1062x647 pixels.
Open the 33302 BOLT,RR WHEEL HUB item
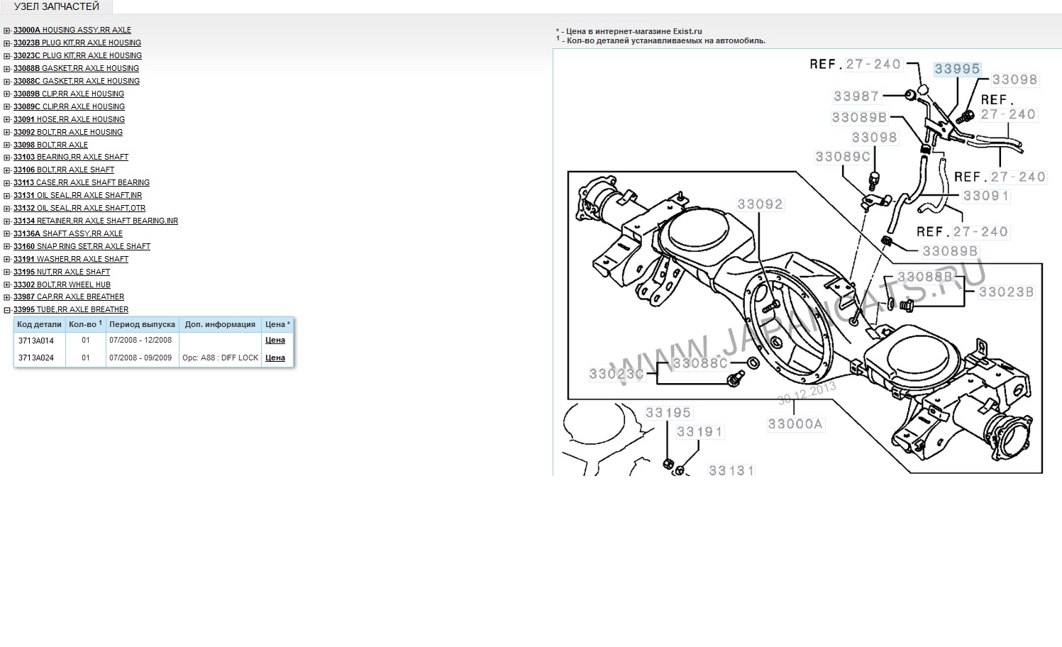[62, 284]
